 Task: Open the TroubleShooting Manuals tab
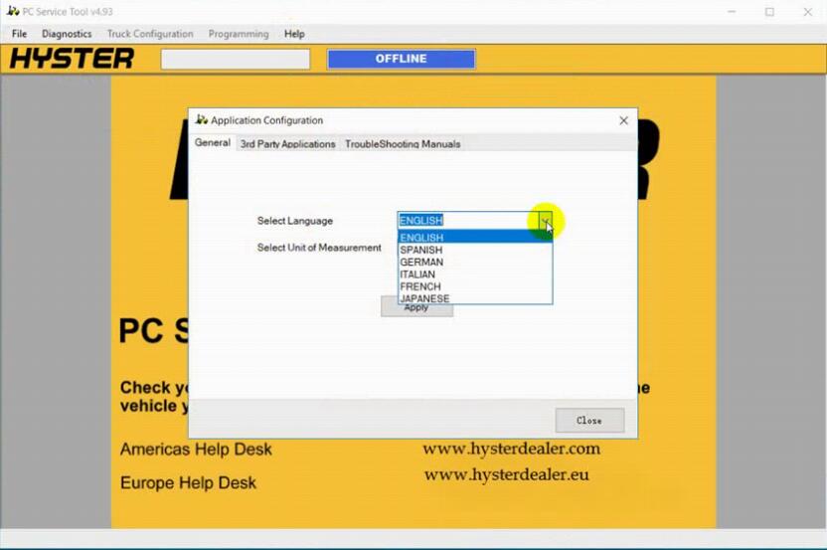(x=403, y=143)
